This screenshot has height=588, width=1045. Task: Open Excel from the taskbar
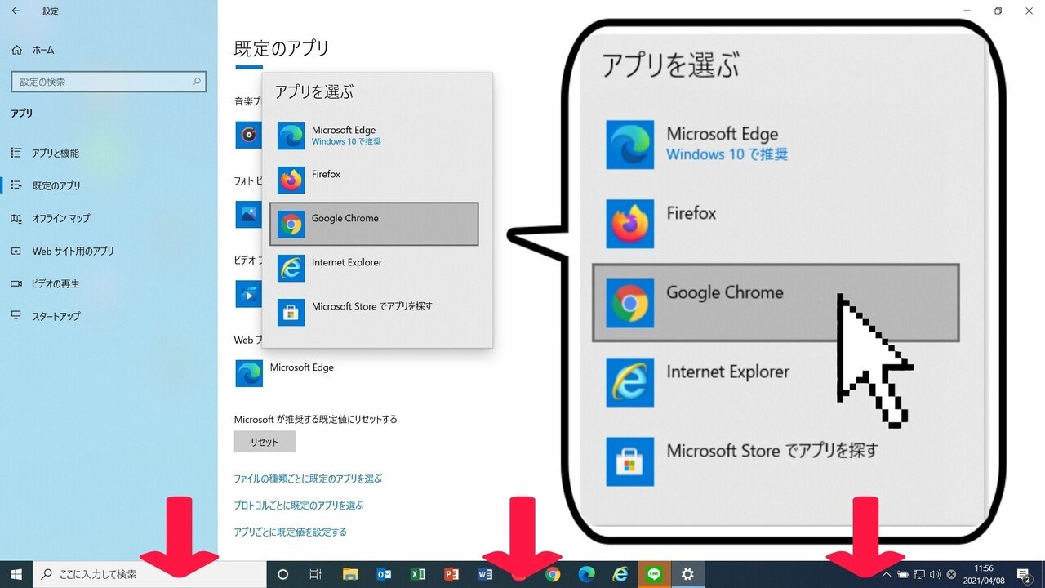[x=417, y=574]
